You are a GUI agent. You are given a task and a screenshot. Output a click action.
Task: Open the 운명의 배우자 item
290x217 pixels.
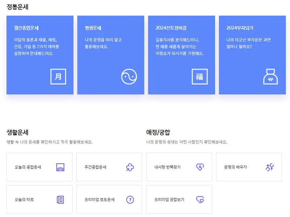point(249,167)
